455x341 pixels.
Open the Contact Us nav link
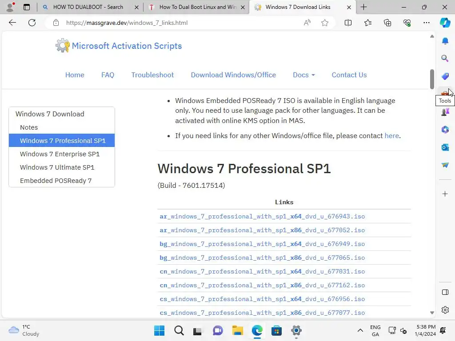click(349, 75)
